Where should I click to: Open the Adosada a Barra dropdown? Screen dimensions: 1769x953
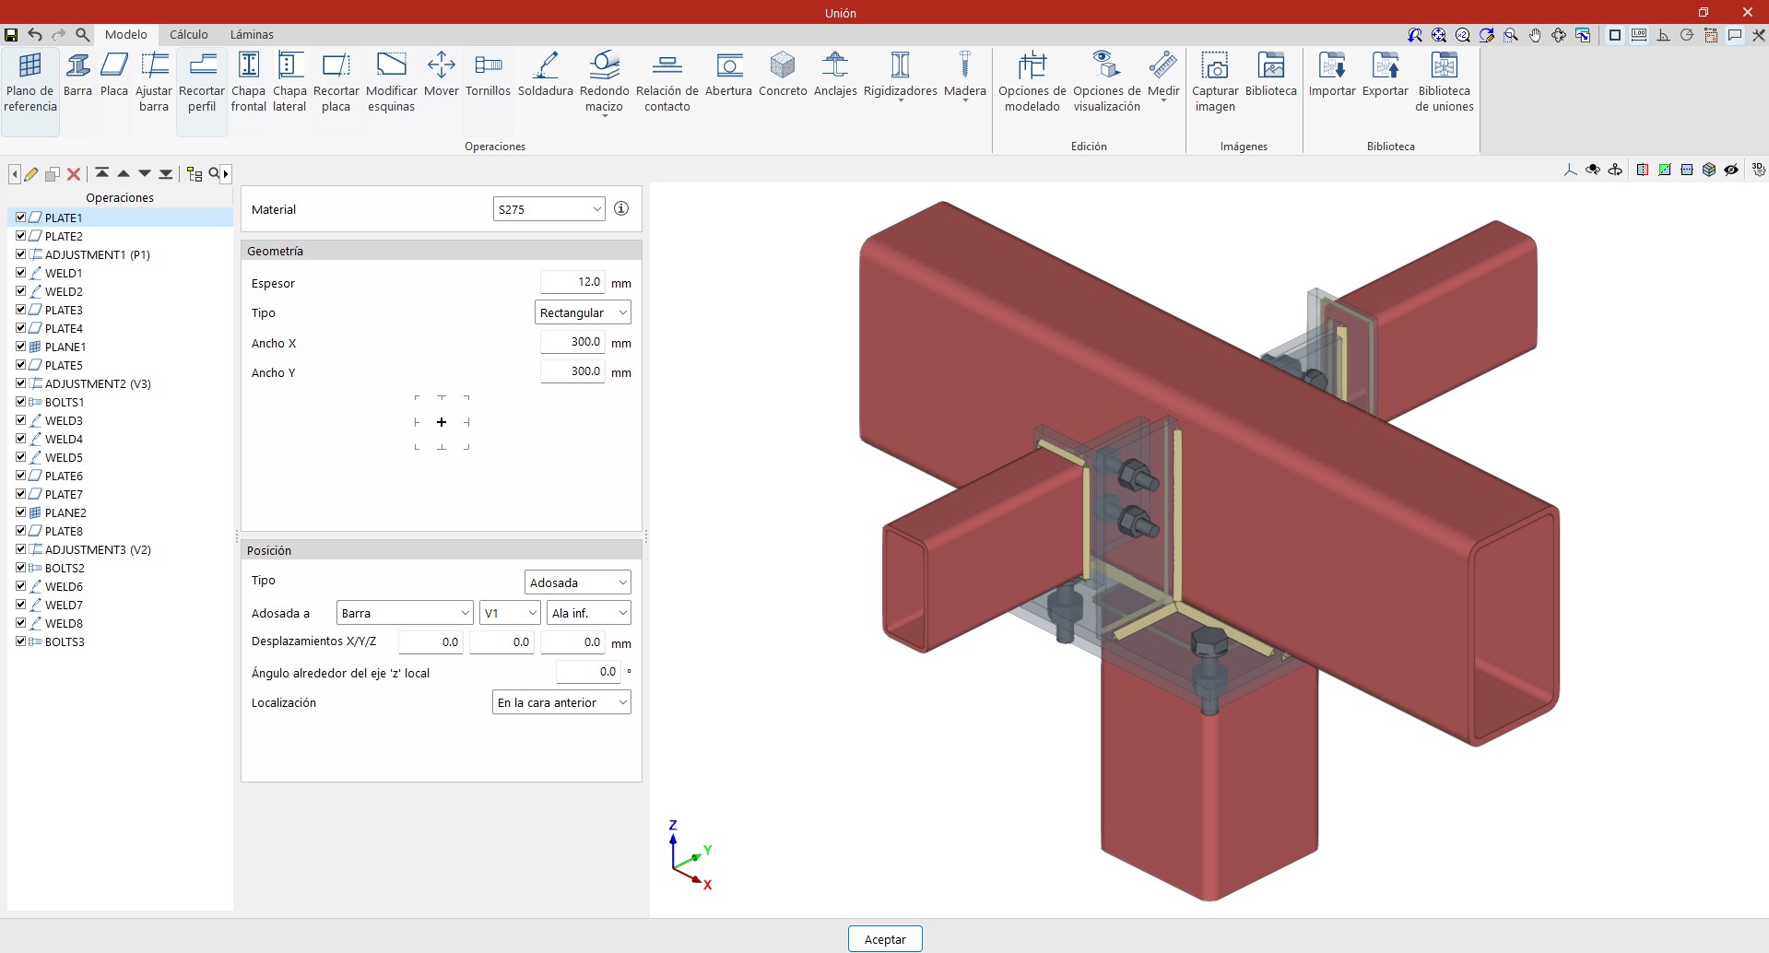[x=405, y=613]
